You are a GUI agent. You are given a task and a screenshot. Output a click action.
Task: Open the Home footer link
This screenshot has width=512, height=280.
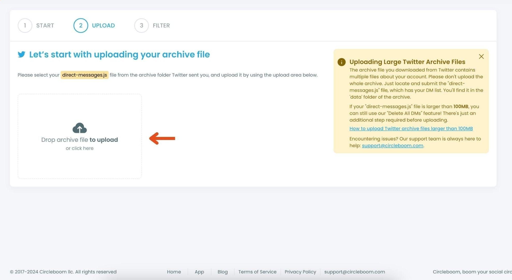[x=174, y=272]
